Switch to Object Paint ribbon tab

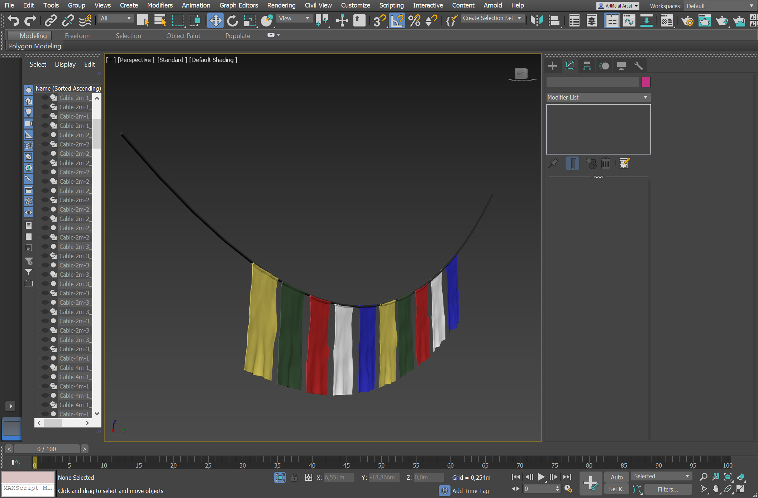(183, 35)
